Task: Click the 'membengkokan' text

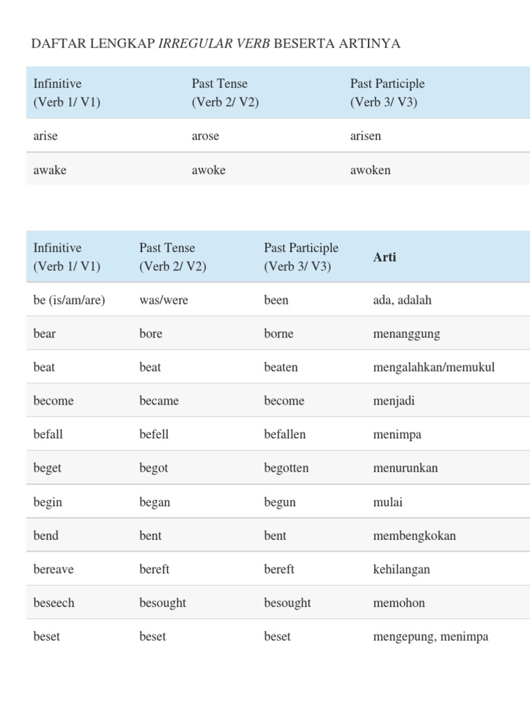Action: (x=414, y=536)
